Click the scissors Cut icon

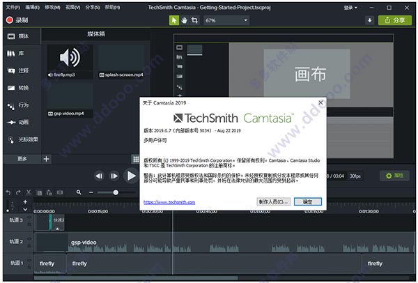[29, 192]
